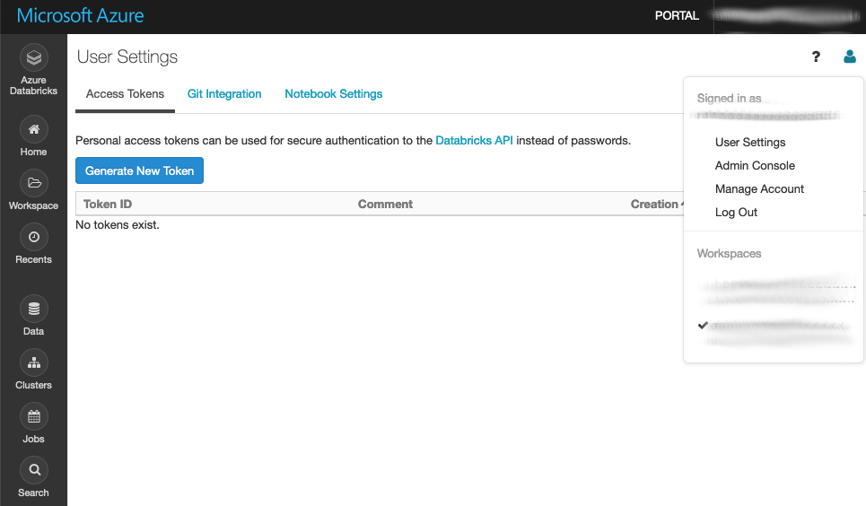Go to Home in the sidebar
The height and width of the screenshot is (506, 866).
coord(34,135)
